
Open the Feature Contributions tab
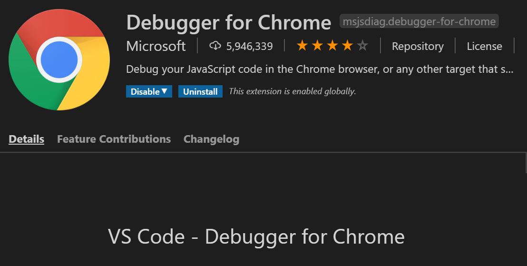point(114,139)
